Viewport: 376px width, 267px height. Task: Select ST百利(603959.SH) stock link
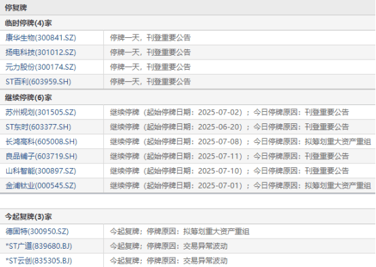point(39,81)
